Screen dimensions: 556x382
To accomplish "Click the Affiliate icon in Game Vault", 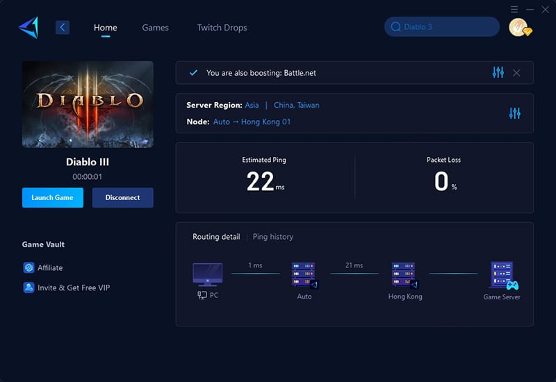I will pyautogui.click(x=28, y=267).
